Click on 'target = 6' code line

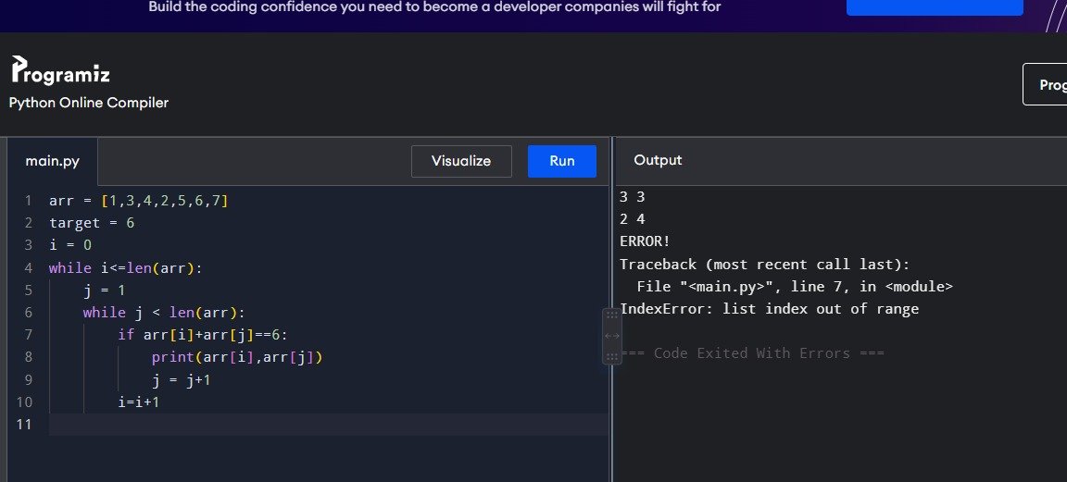click(92, 223)
